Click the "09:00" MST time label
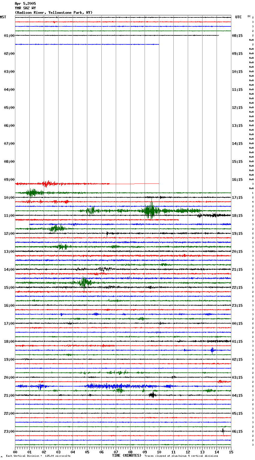 click(x=9, y=180)
